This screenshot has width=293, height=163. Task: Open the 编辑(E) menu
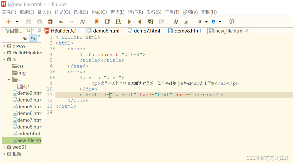[x=27, y=12]
